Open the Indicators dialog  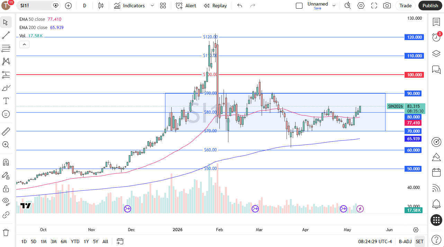(x=129, y=6)
